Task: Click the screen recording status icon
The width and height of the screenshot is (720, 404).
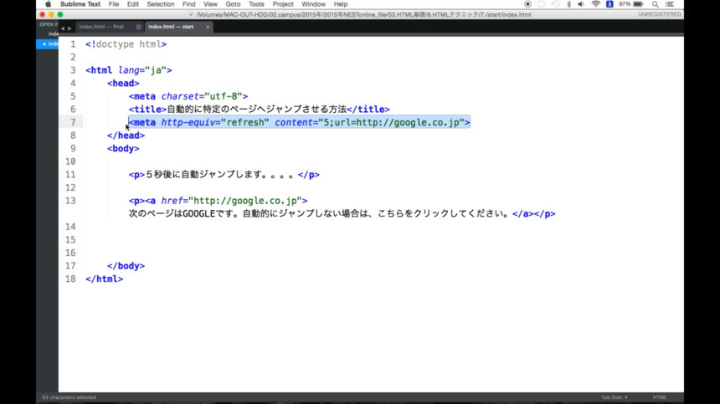Action: (527, 4)
